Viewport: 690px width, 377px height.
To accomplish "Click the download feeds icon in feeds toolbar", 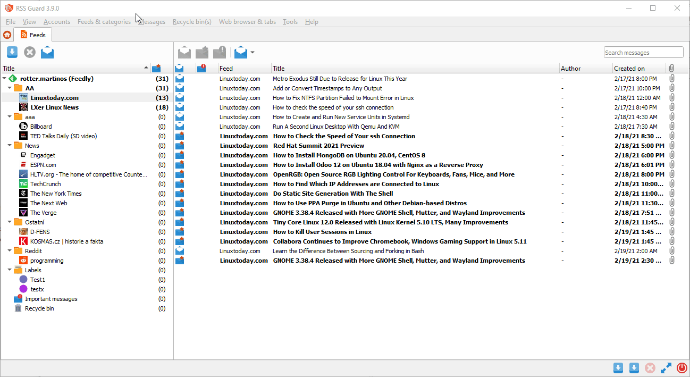I will click(x=12, y=52).
